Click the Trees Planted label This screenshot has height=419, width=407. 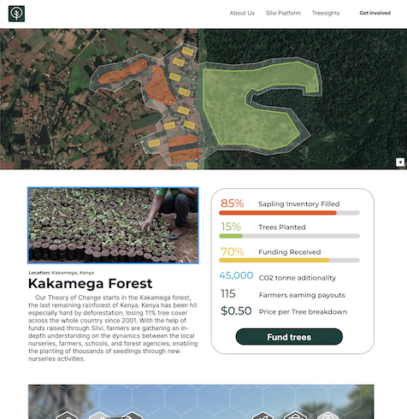point(282,227)
